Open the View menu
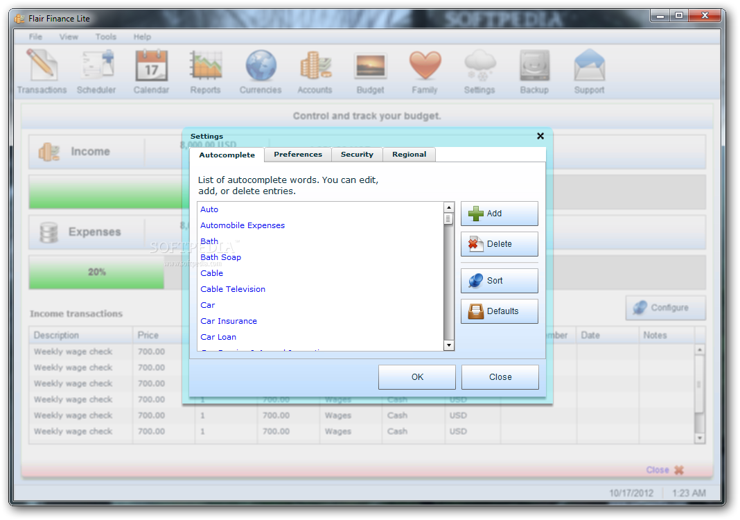This screenshot has width=740, height=520. pyautogui.click(x=69, y=37)
